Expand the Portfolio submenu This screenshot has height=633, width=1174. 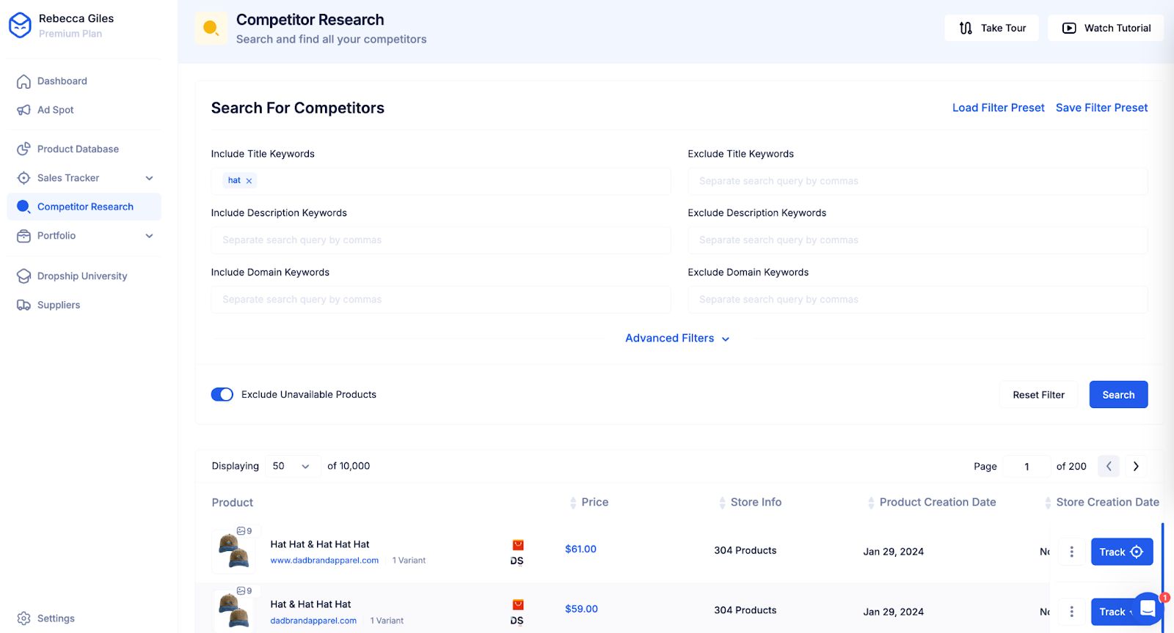tap(149, 236)
